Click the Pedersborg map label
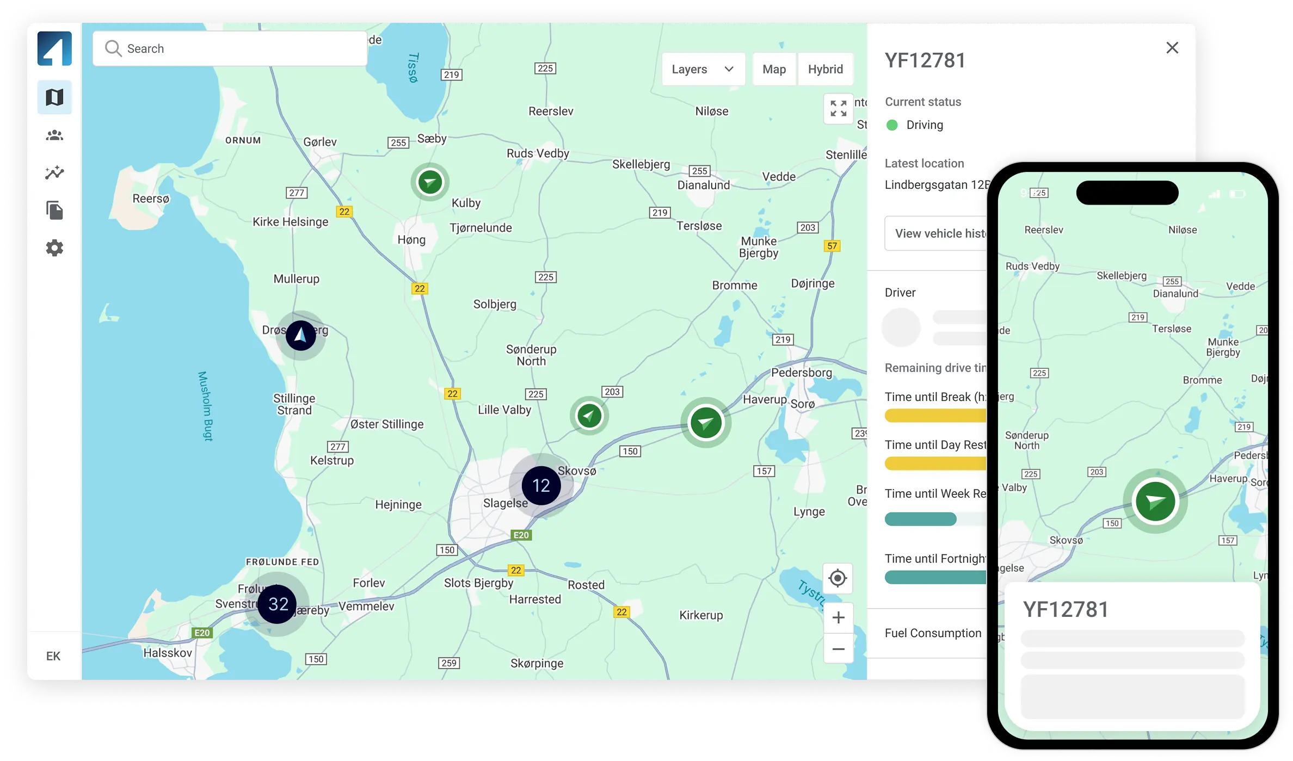 (x=802, y=373)
